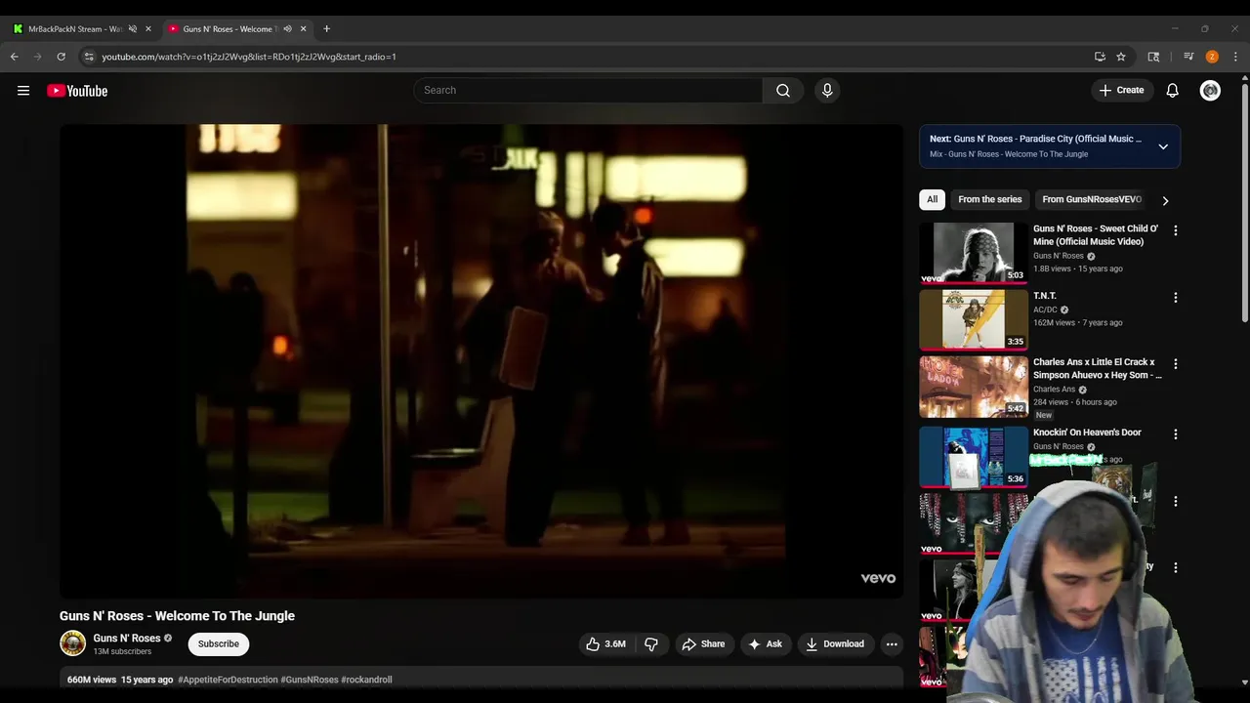Image resolution: width=1250 pixels, height=703 pixels.
Task: Go back with the browser back arrow
Action: click(15, 57)
